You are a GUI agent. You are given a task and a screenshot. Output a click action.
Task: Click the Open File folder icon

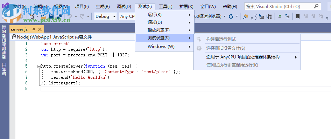click(43, 16)
